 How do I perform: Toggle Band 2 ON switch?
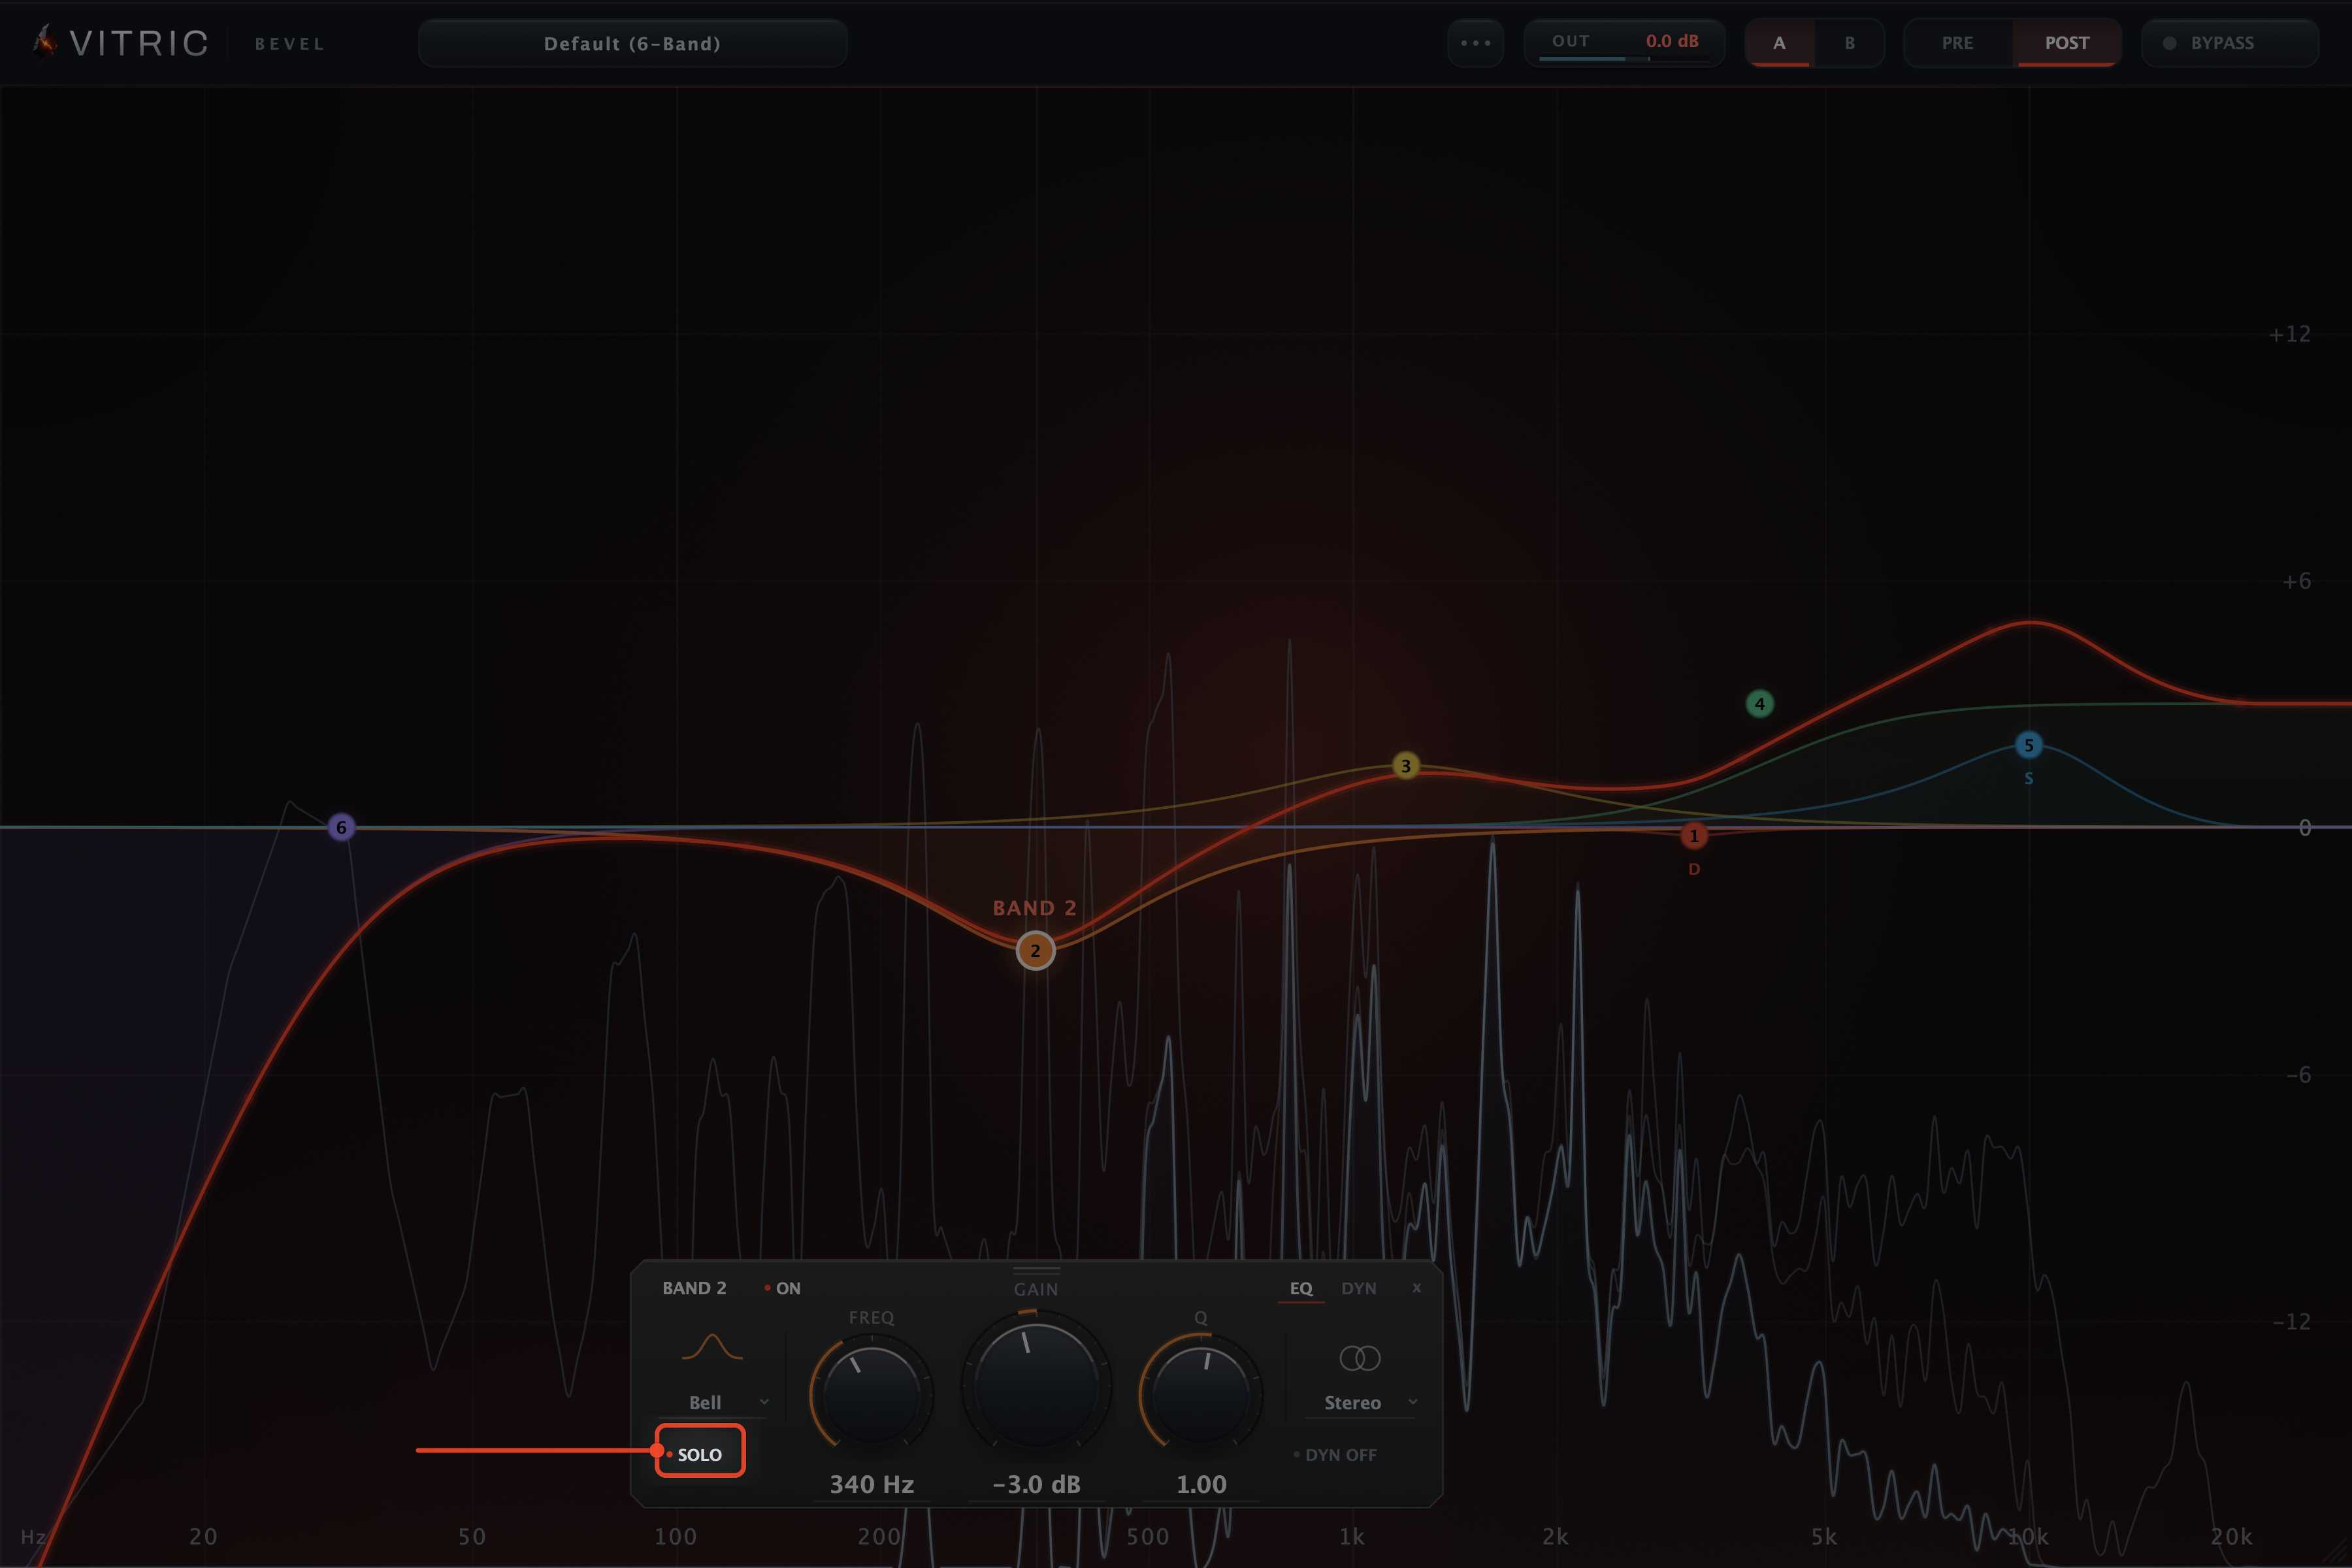pos(782,1288)
